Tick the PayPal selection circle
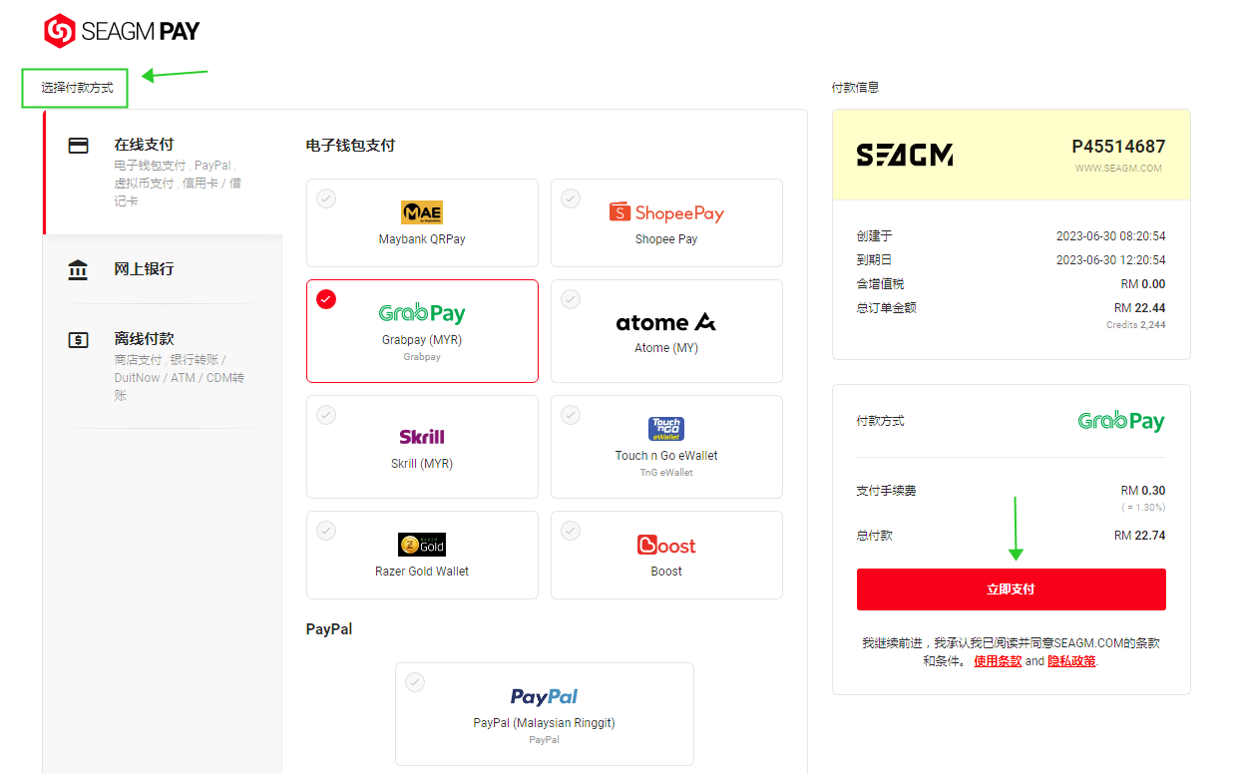The image size is (1233, 774). click(415, 682)
